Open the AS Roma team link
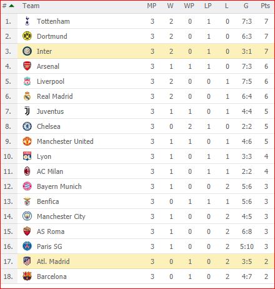Image resolution: width=275 pixels, height=289 pixels. tap(51, 231)
